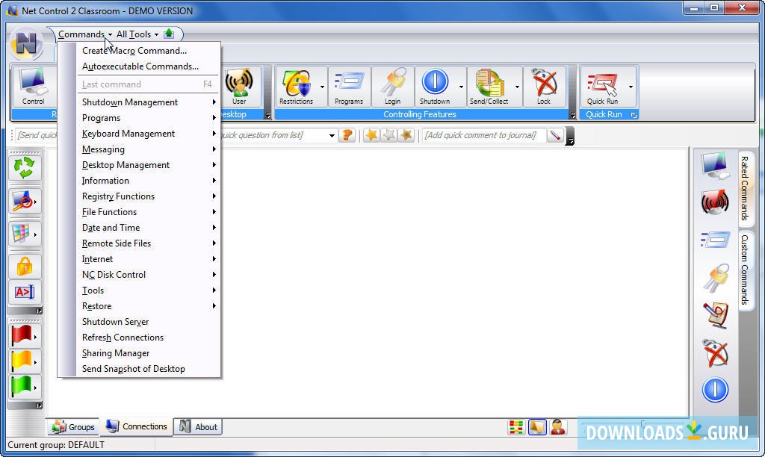Click the green up arrow icon beside All Tools
This screenshot has height=457, width=765.
click(x=169, y=34)
